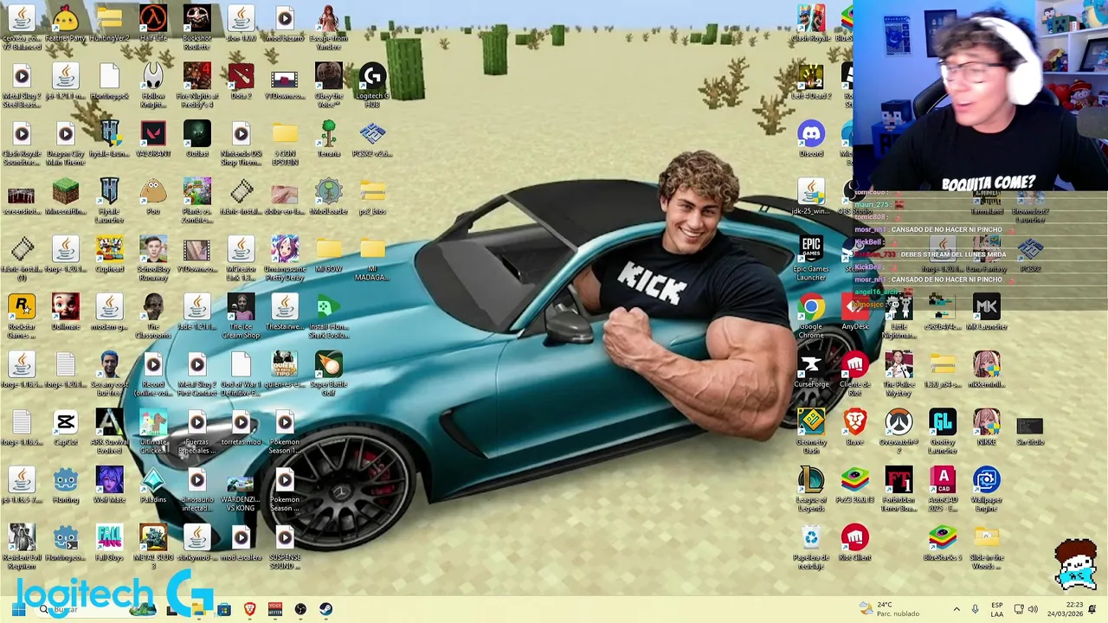Screen dimensions: 1108x623
Task: Open the VALORANT desktop shortcut
Action: [x=153, y=138]
